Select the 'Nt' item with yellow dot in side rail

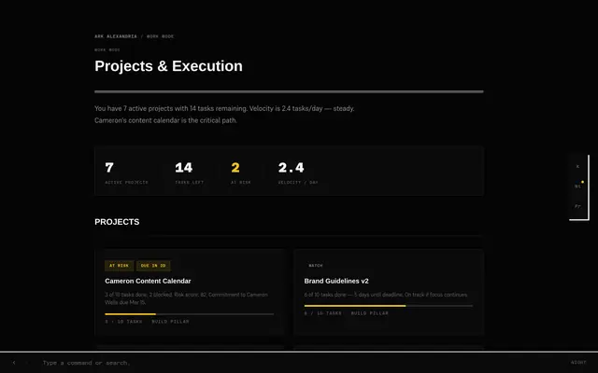(577, 186)
